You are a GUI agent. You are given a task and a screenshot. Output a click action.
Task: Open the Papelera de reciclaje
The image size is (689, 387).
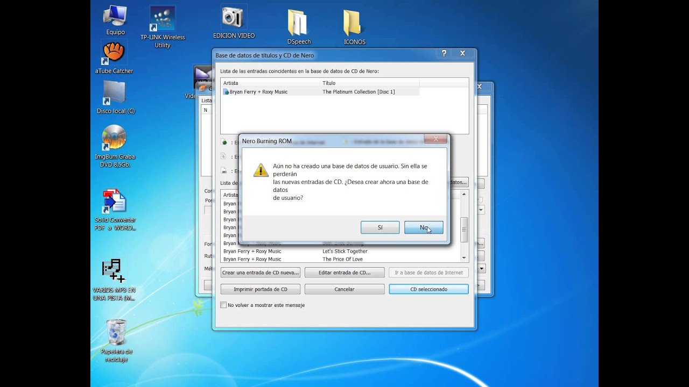[x=116, y=340]
